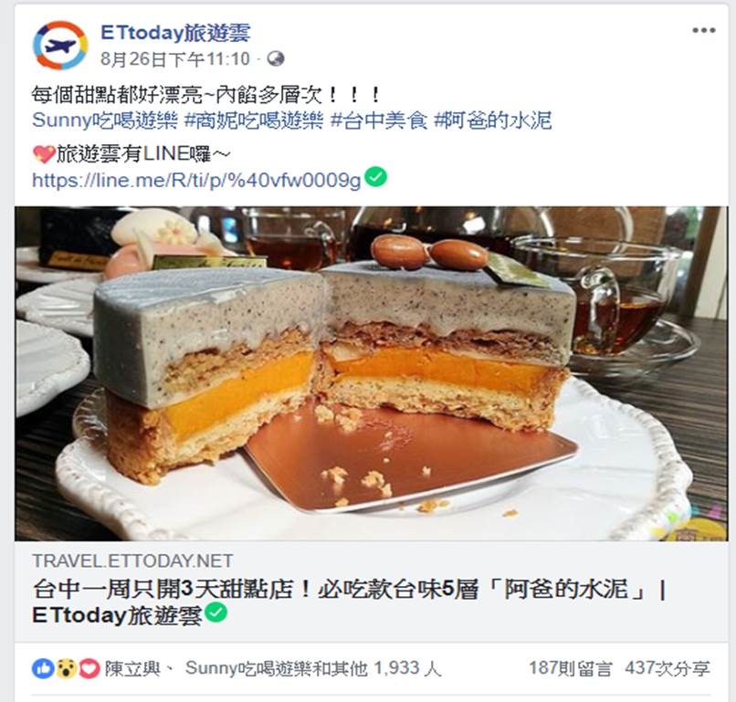Image resolution: width=736 pixels, height=702 pixels.
Task: Select the #台中美食 hashtag
Action: 379,120
